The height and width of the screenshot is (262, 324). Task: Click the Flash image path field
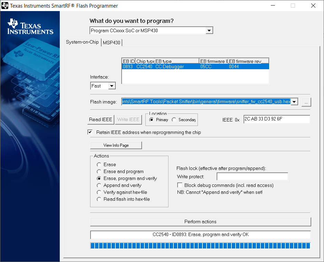tap(206, 102)
